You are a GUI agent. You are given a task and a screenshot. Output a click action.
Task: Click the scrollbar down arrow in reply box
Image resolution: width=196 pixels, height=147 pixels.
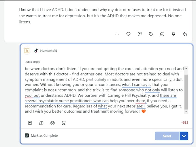[x=186, y=111]
